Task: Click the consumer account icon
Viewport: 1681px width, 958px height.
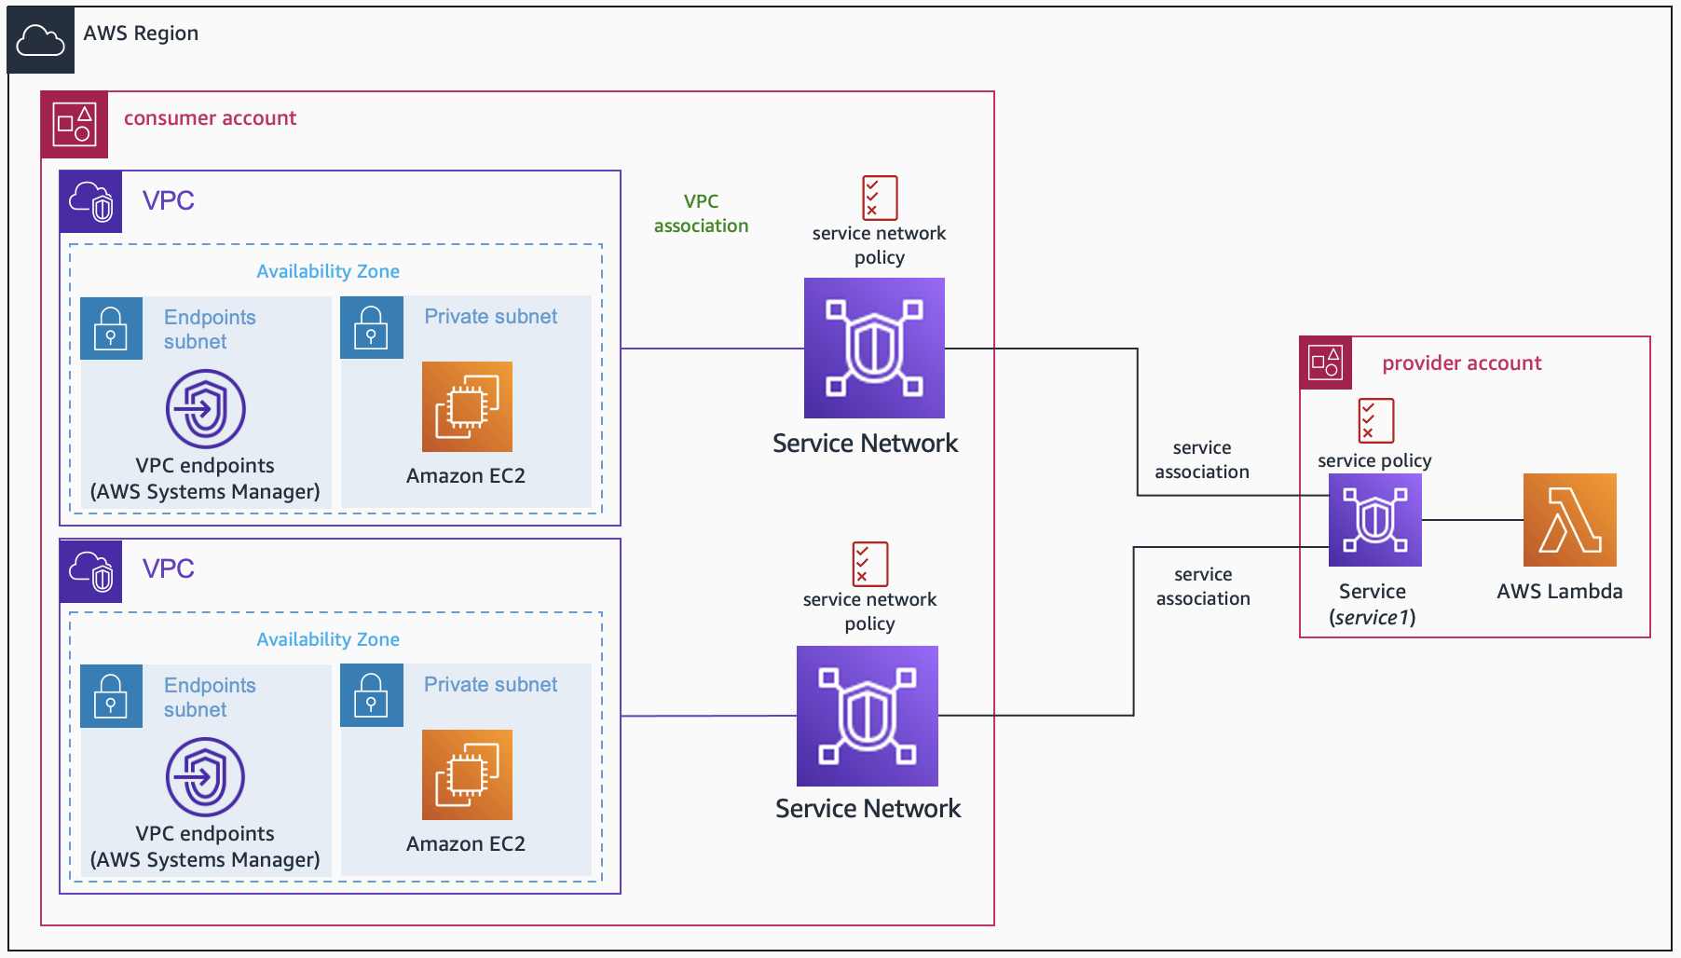Action: click(x=75, y=125)
